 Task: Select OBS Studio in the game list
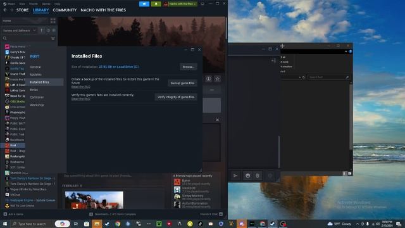[15, 101]
